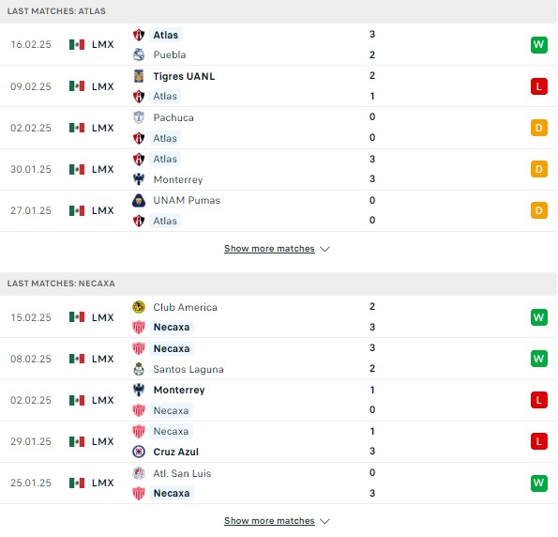Click the Mexico flag on 16.02.25 match
558x537 pixels.
coord(77,44)
